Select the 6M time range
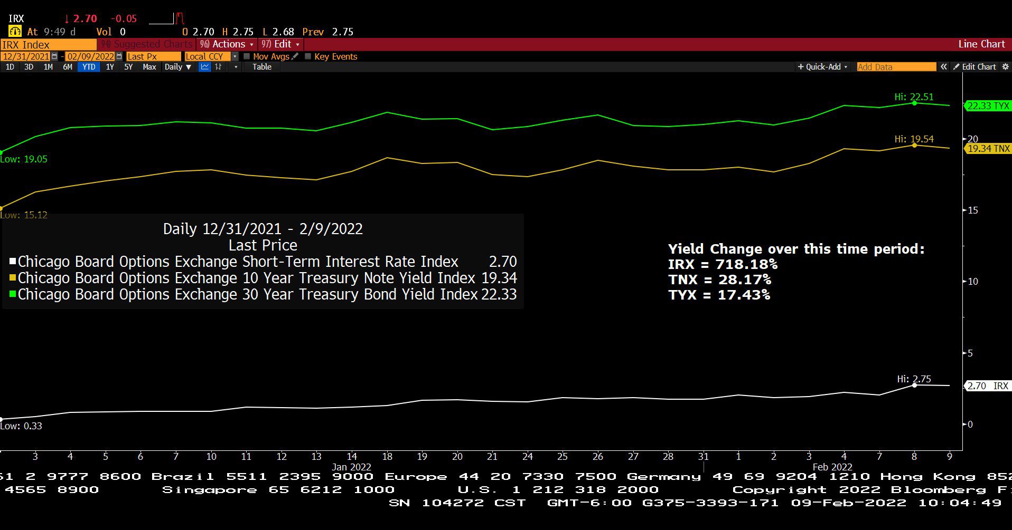The height and width of the screenshot is (530, 1012). [x=68, y=67]
